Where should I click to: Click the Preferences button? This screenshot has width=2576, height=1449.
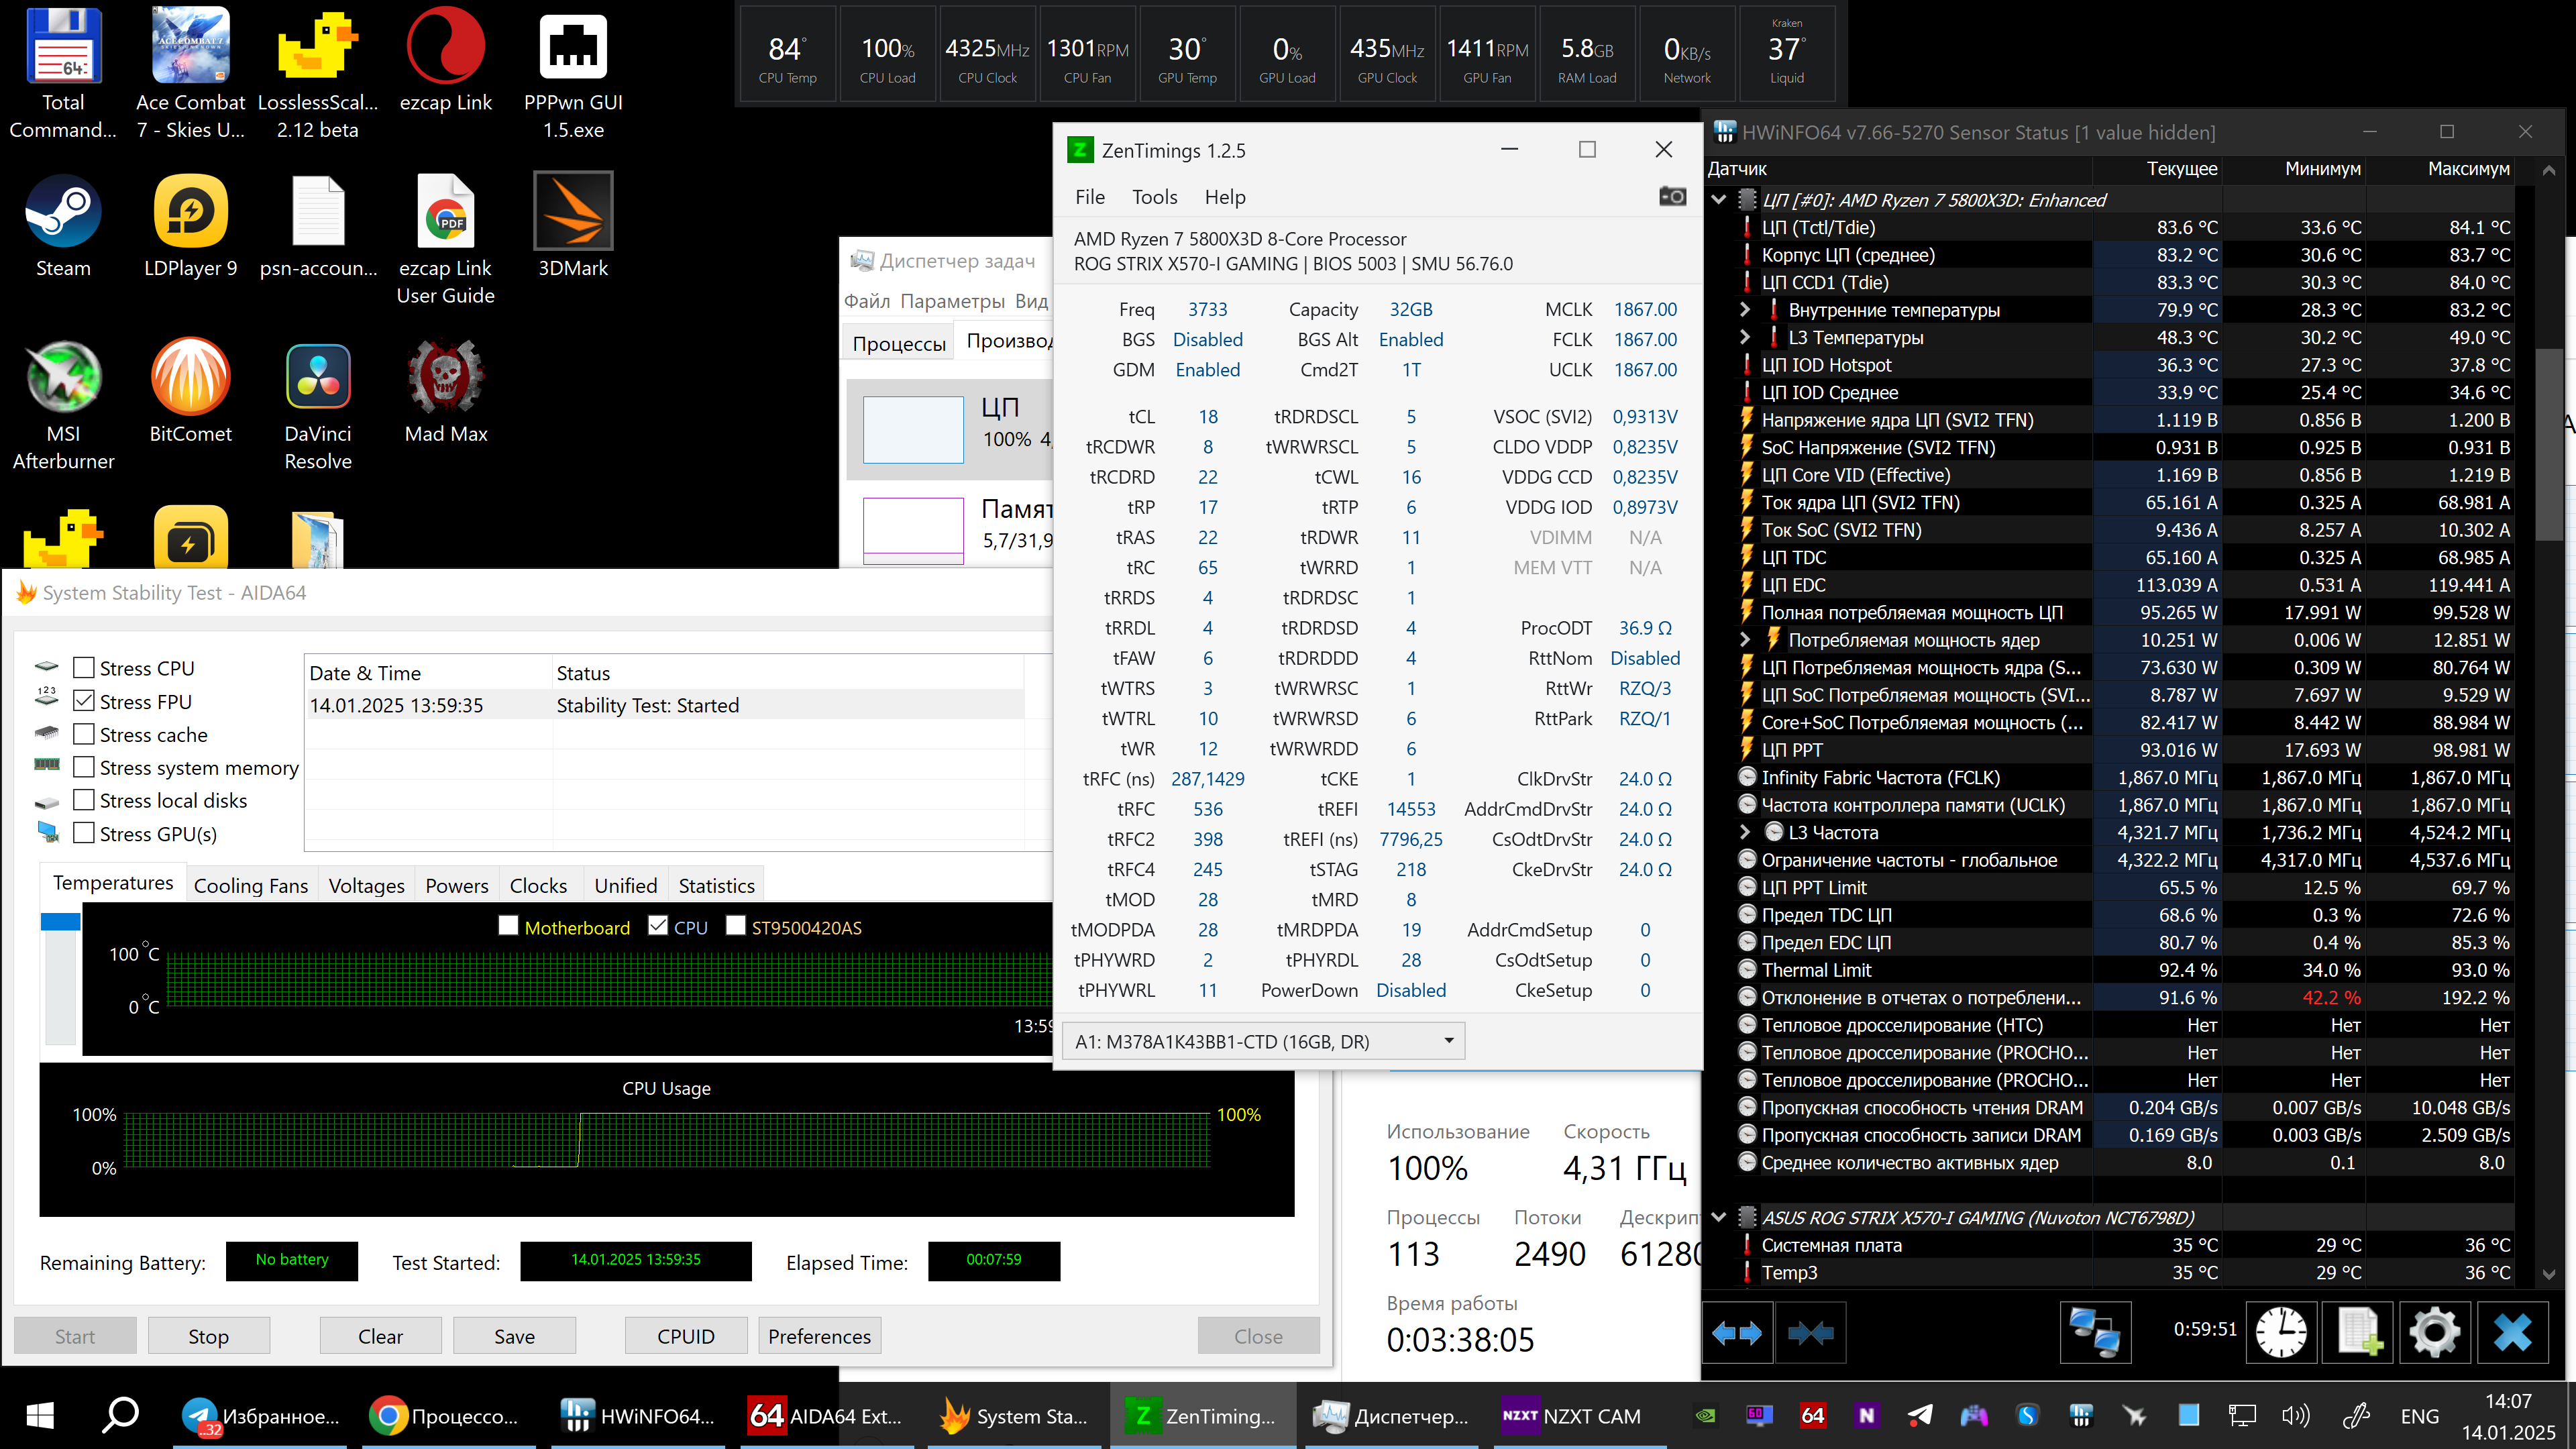point(819,1336)
